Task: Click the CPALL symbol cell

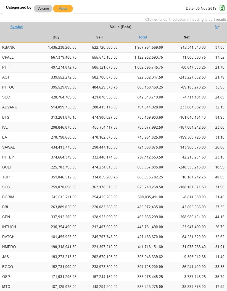Action: coord(8,57)
